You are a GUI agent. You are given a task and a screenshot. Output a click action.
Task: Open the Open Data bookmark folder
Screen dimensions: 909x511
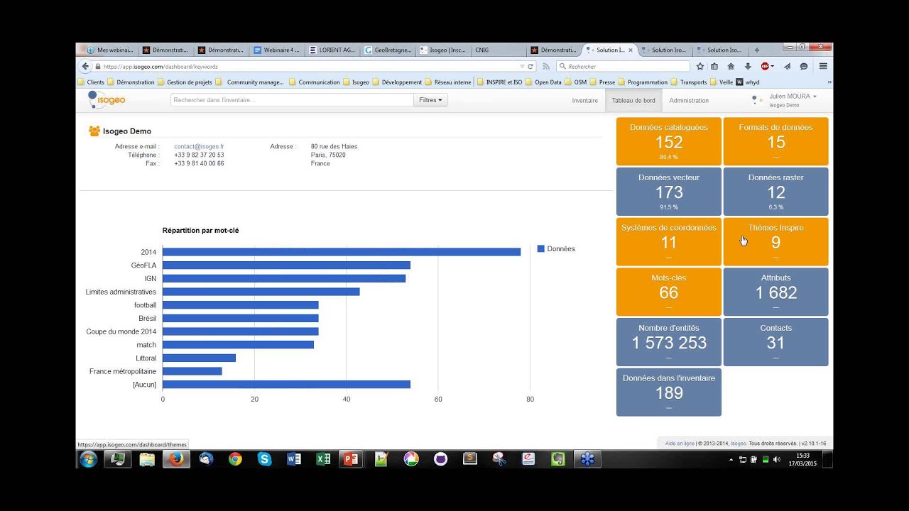[x=543, y=82]
